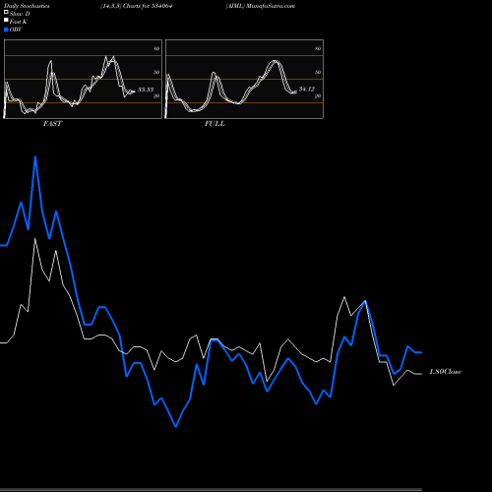
Task: Click the 80 axis label in FAST chart
Action: [156, 48]
